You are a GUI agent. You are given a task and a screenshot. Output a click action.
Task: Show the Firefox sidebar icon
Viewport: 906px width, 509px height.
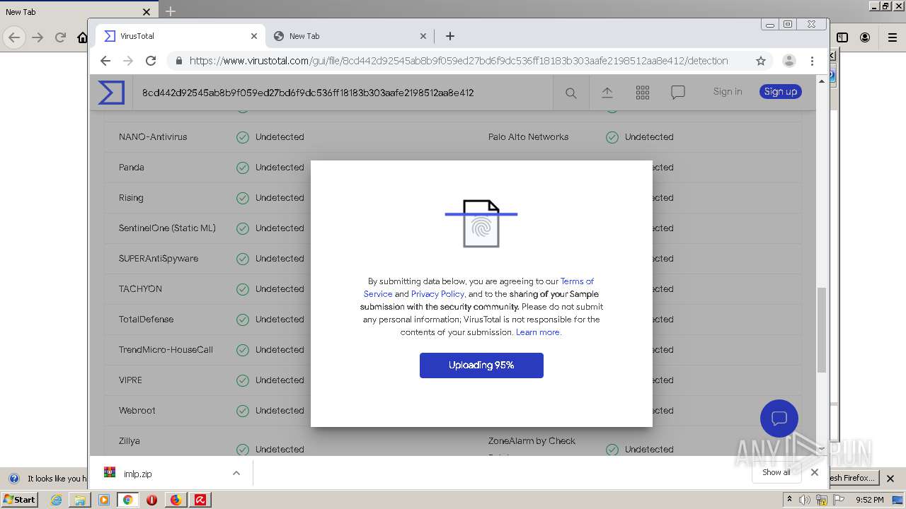[842, 37]
